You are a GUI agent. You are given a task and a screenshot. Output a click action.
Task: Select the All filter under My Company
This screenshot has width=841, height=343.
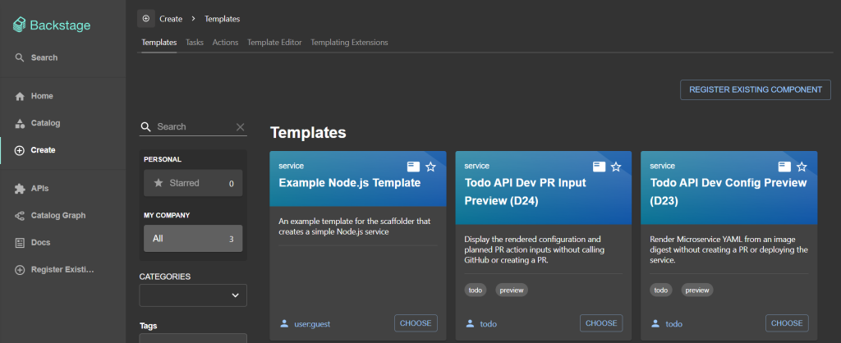(193, 239)
